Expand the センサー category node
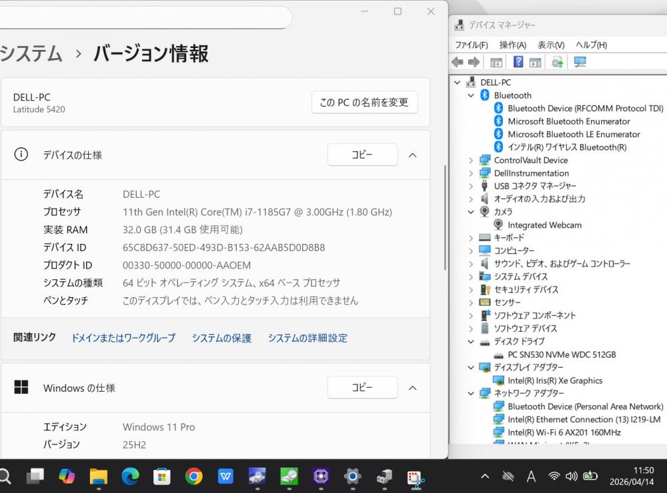 point(471,302)
